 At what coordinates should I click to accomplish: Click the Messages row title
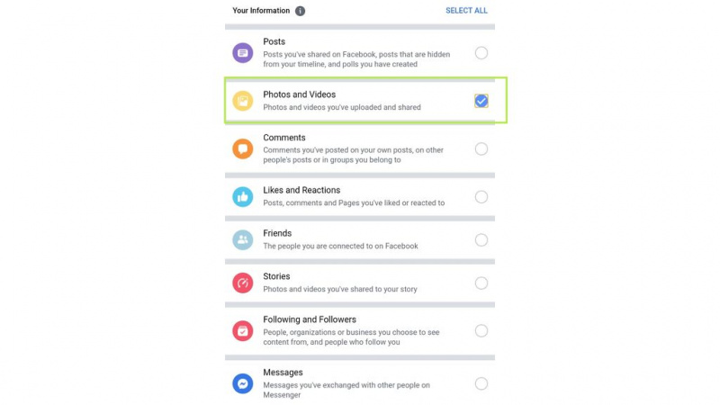click(283, 373)
